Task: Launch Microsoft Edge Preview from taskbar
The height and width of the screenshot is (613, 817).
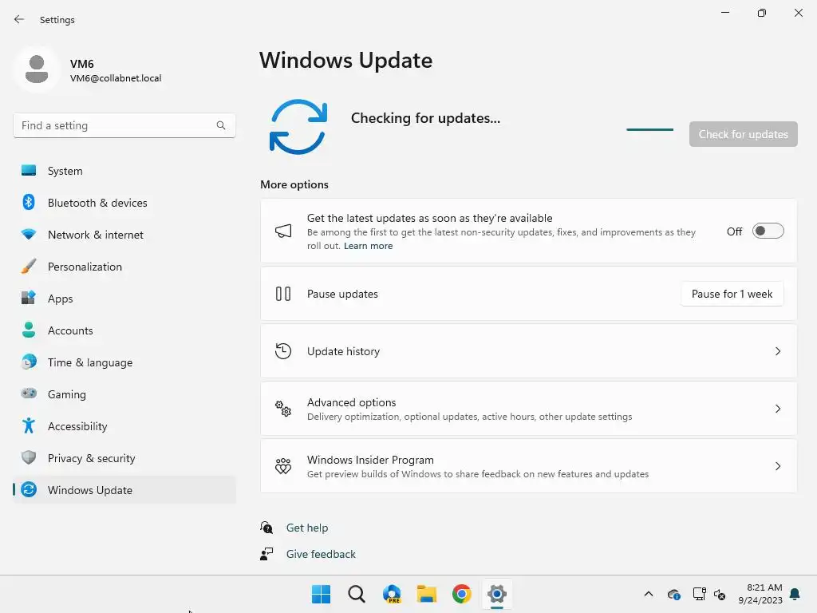Action: (x=392, y=594)
